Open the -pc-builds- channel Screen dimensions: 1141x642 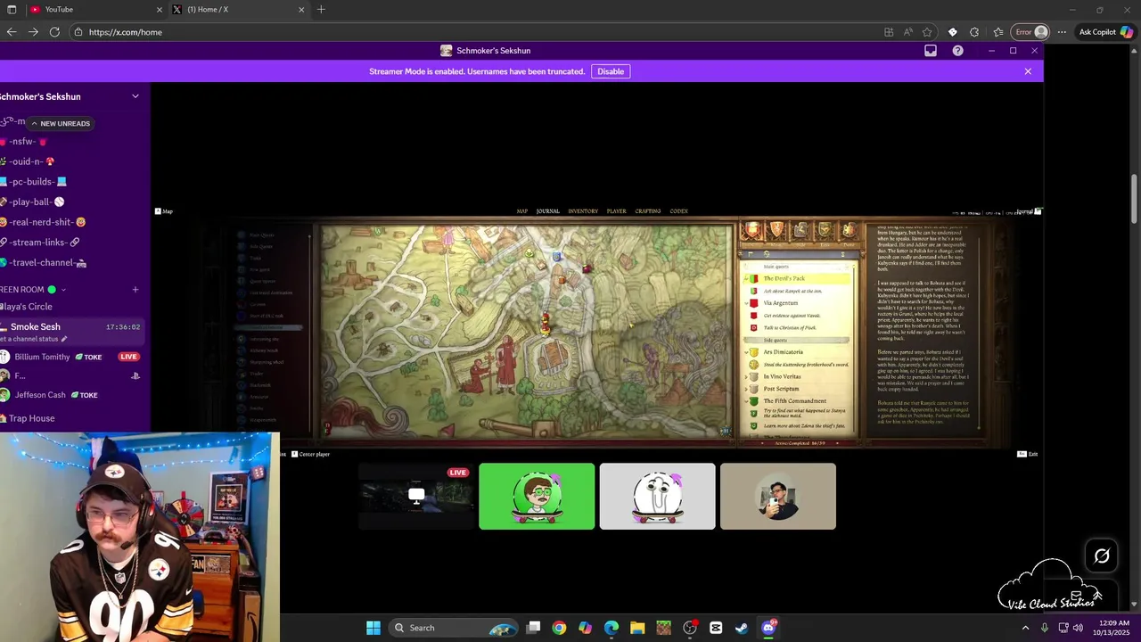coord(34,182)
